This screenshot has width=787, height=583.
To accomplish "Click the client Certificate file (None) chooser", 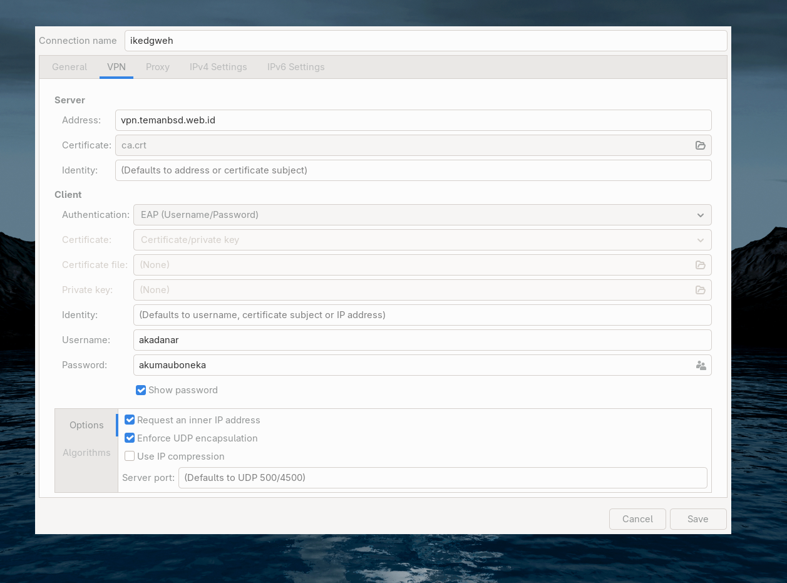I will [x=423, y=265].
